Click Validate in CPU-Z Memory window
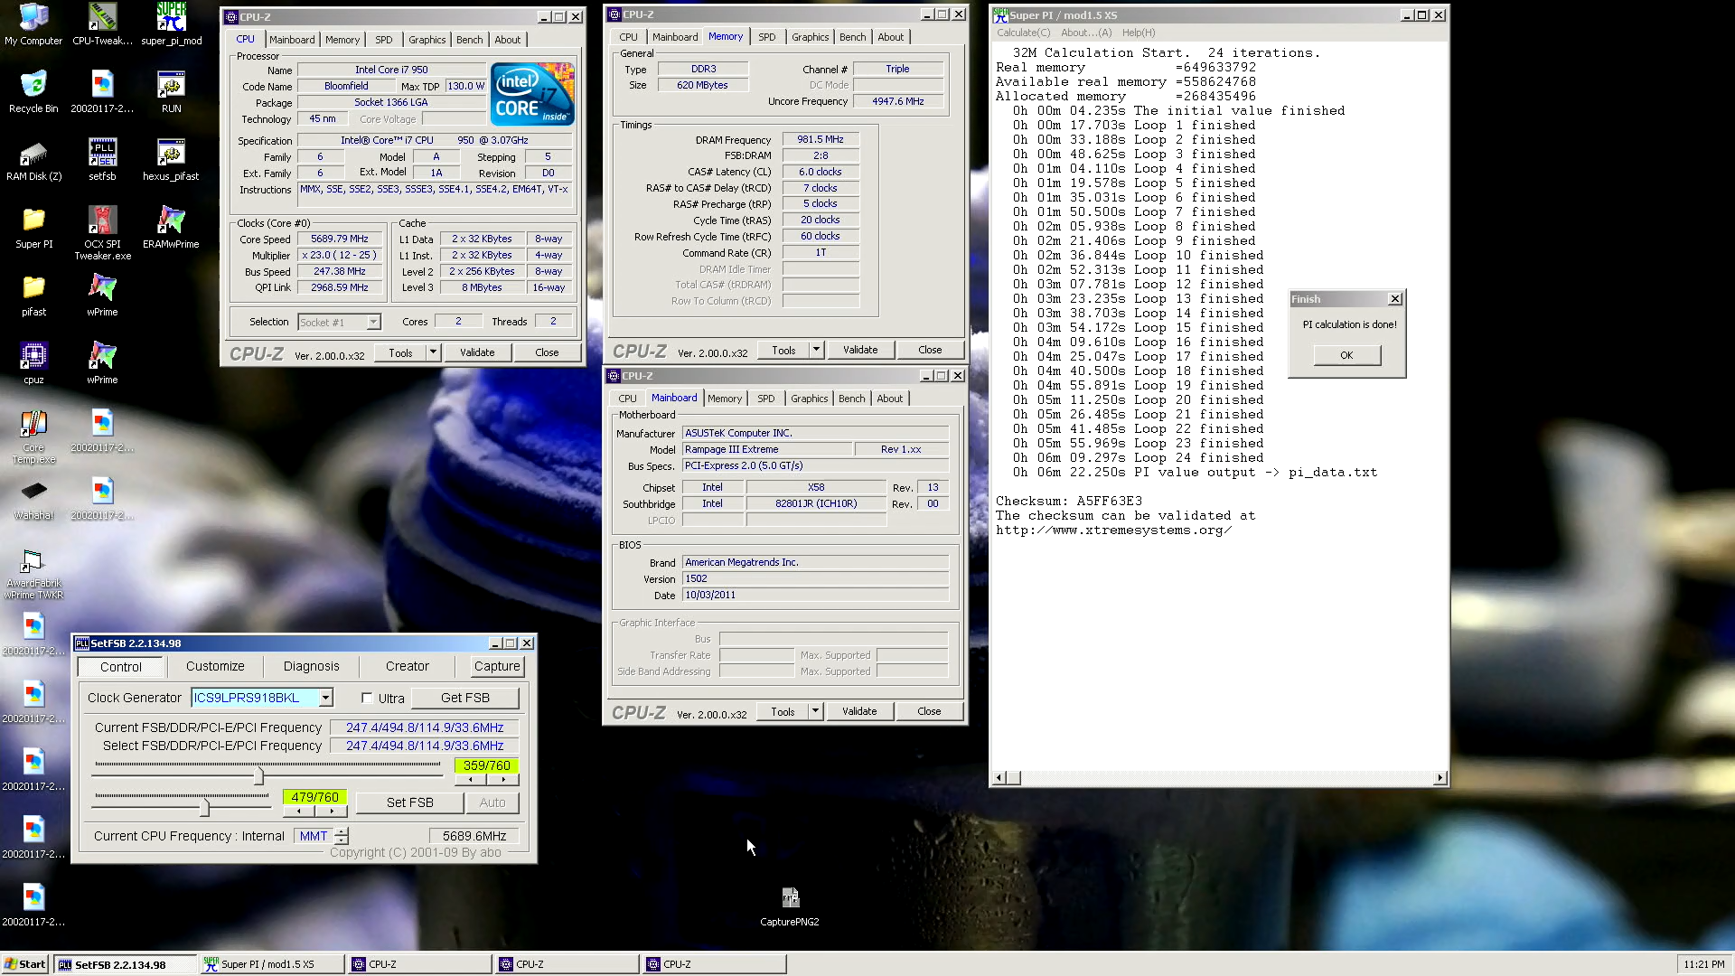1735x976 pixels. (x=859, y=350)
